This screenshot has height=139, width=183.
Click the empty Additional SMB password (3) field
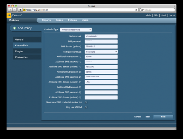101,92
